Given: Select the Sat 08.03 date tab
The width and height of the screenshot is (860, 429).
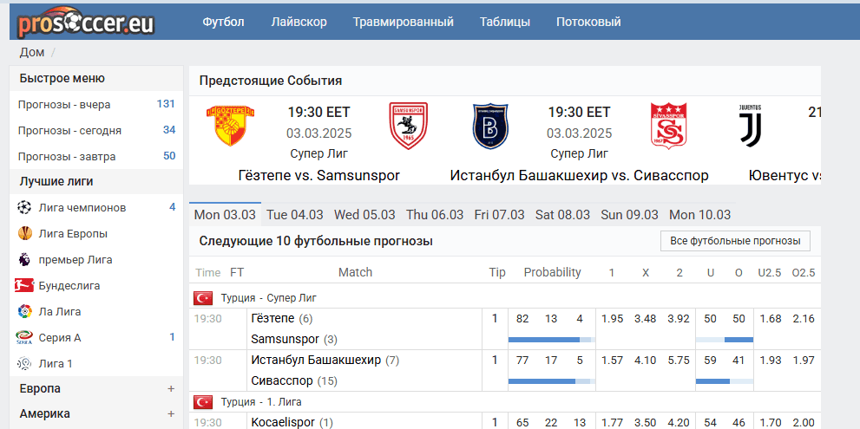Looking at the screenshot, I should [562, 215].
